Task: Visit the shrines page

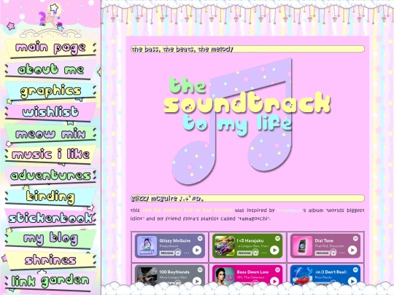Action: point(50,260)
